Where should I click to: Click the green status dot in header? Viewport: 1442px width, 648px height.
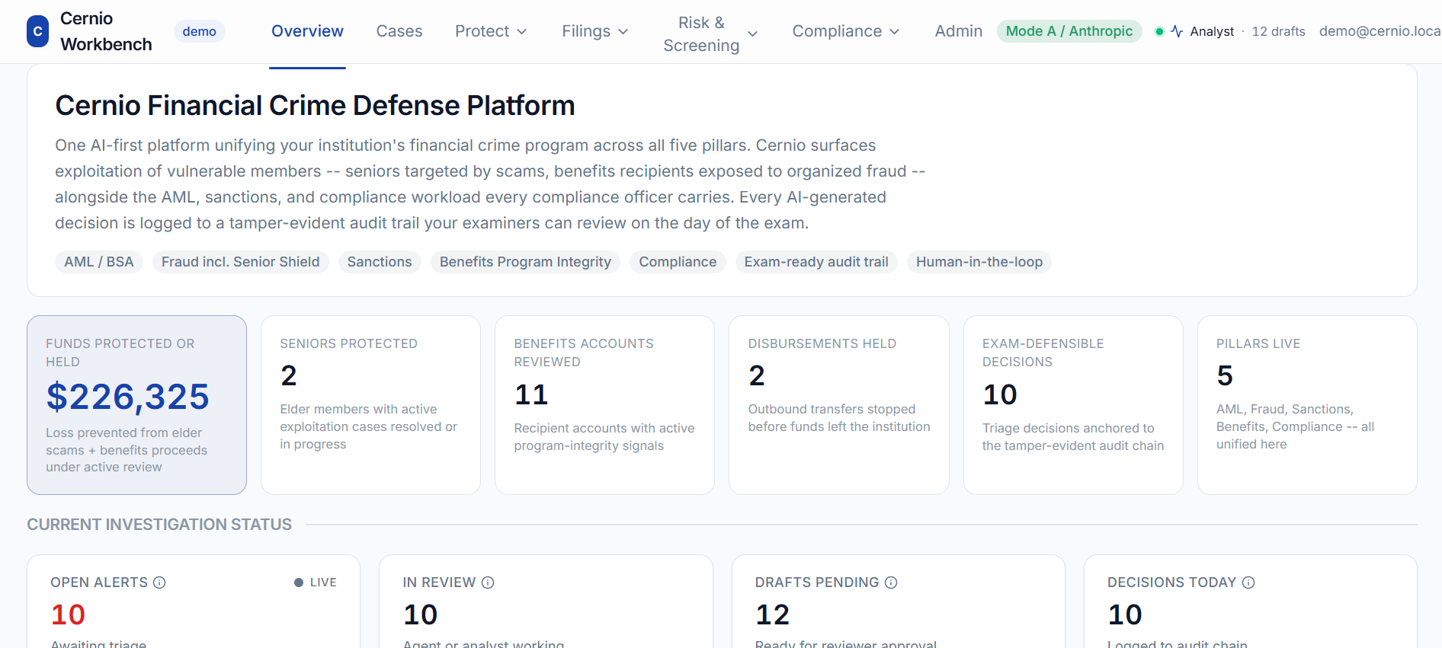(1159, 31)
